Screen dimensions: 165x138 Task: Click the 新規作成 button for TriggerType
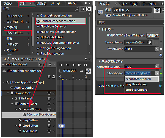153,36
